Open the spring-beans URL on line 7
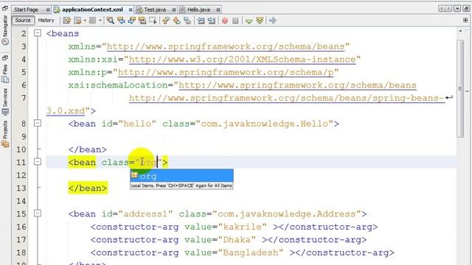The width and height of the screenshot is (472, 265). (287, 98)
